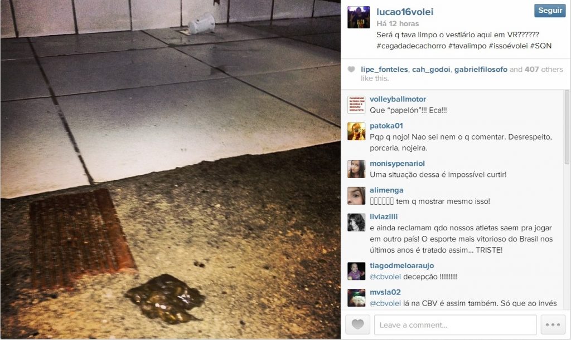This screenshot has width=571, height=340.
Task: Open mvsla02's username link
Action: click(x=385, y=292)
